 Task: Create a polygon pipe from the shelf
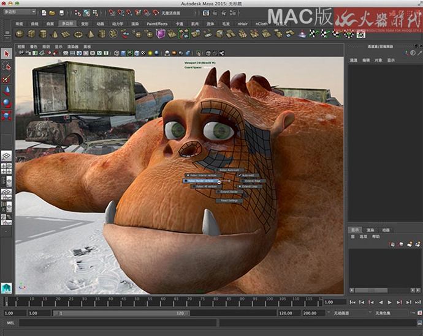102,34
